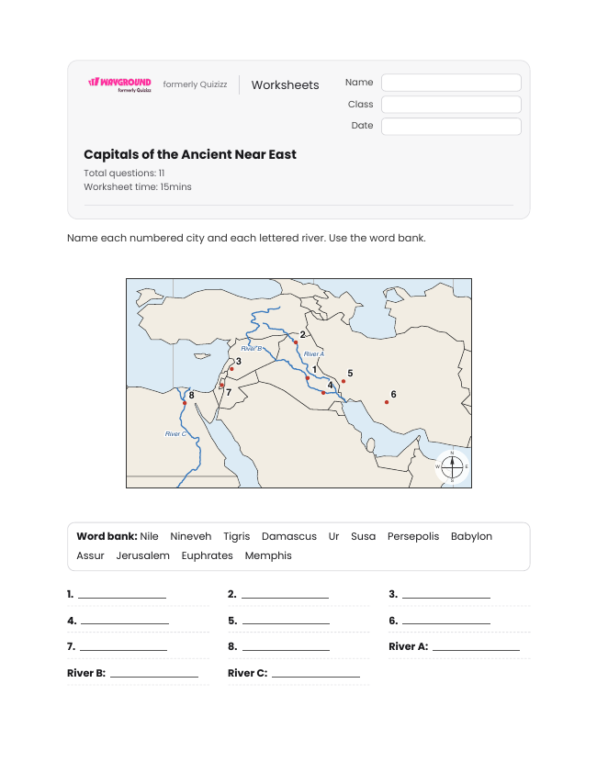The height and width of the screenshot is (773, 597).
Task: Click the answer blank for number 7
Action: point(124,646)
